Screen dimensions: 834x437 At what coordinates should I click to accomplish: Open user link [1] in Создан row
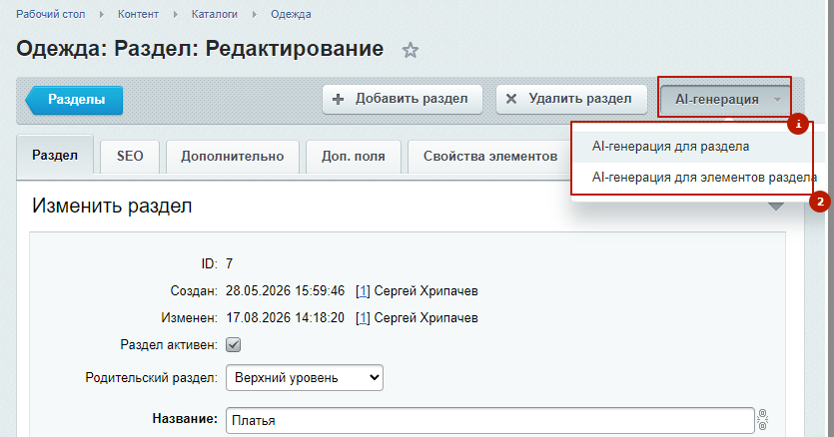pyautogui.click(x=363, y=290)
